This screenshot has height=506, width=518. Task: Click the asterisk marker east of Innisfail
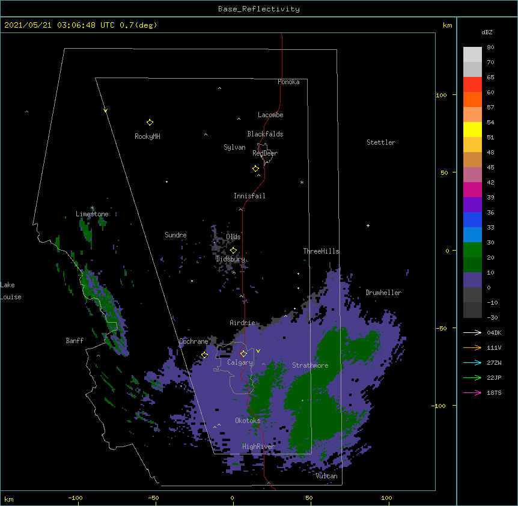[302, 183]
